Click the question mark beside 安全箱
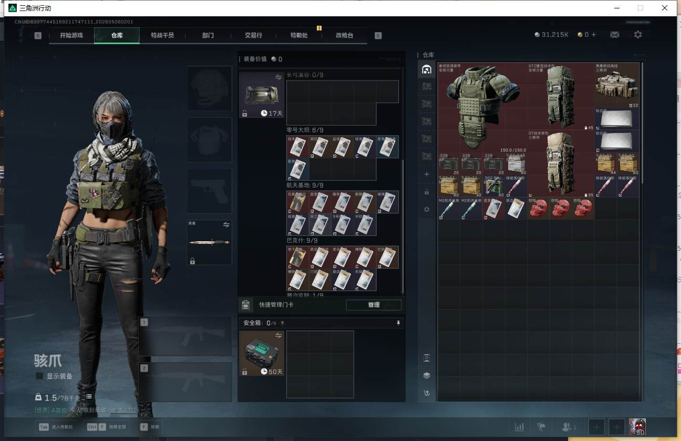This screenshot has width=681, height=441. click(x=282, y=323)
